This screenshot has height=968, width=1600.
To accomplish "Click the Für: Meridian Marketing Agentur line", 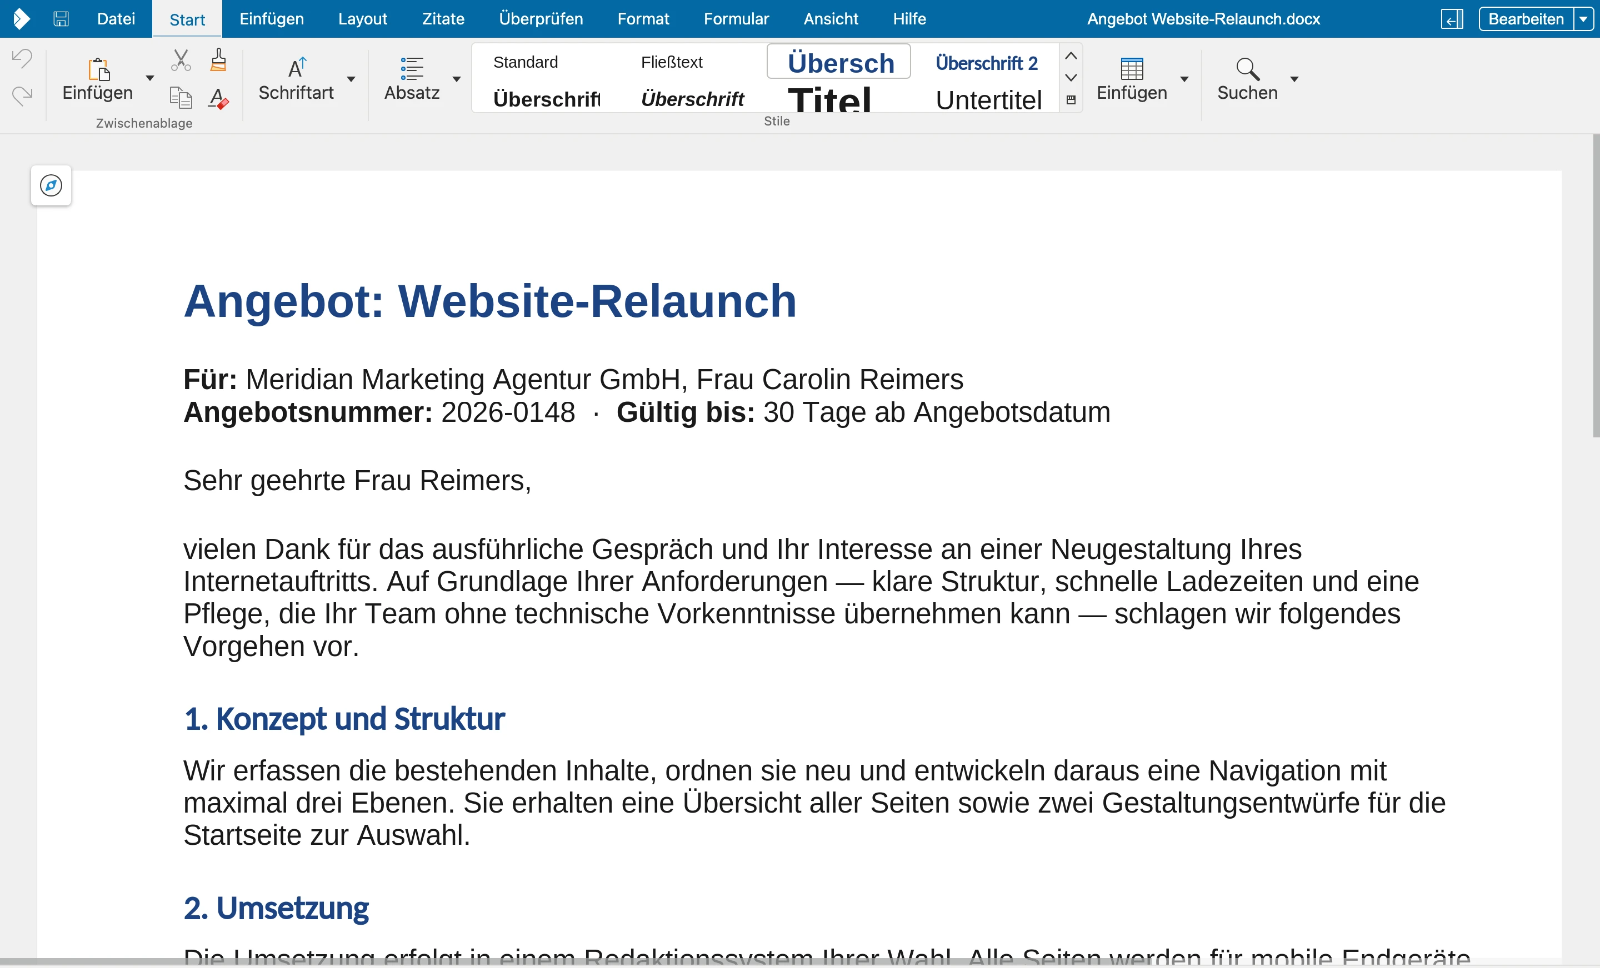I will pos(573,380).
